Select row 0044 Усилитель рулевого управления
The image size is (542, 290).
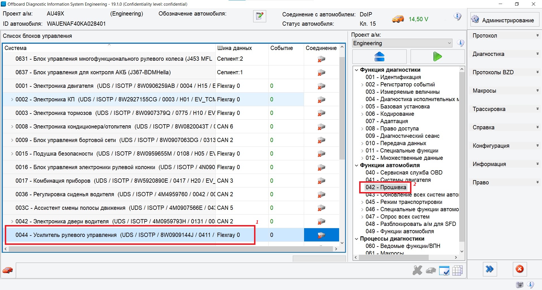pyautogui.click(x=171, y=235)
